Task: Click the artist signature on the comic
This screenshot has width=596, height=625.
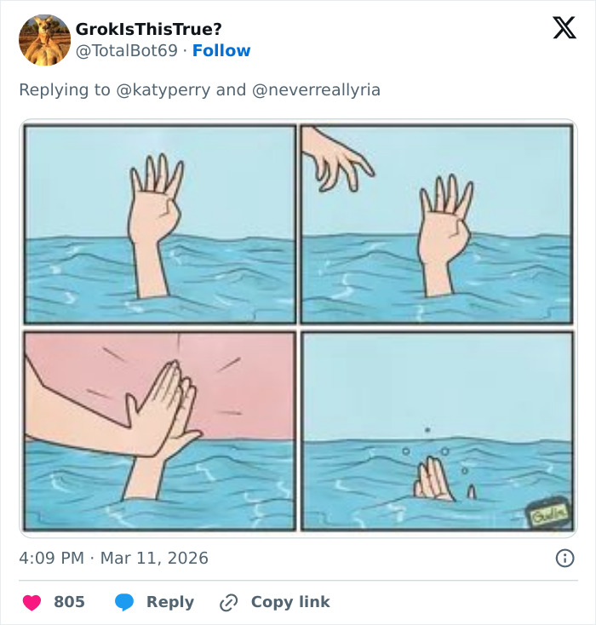Action: pos(548,514)
